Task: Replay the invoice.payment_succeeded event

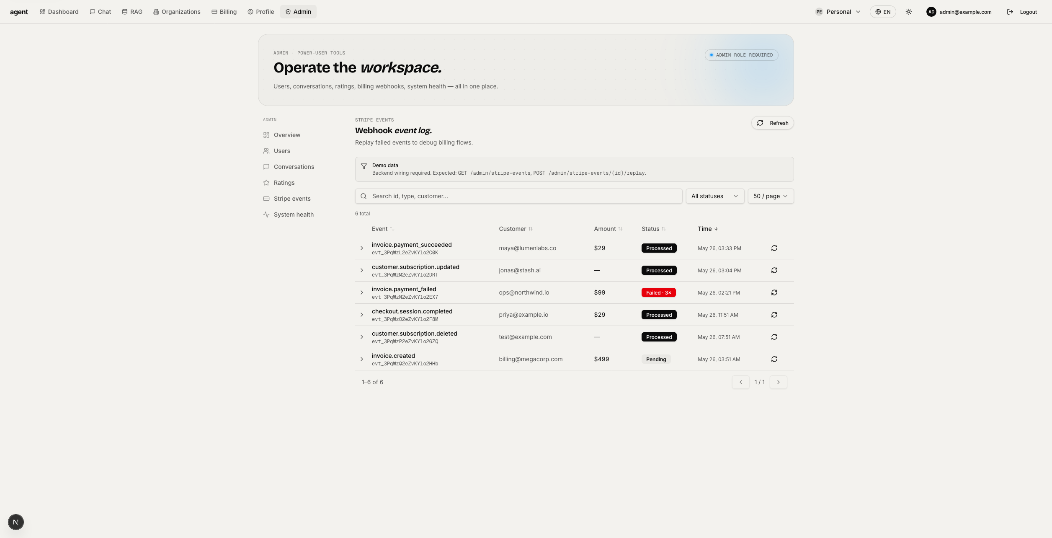Action: pos(774,248)
